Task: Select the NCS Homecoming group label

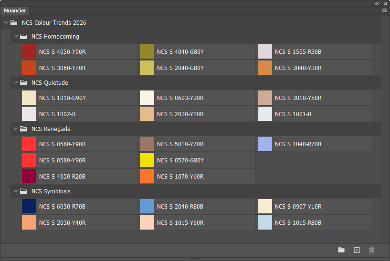Action: click(55, 37)
